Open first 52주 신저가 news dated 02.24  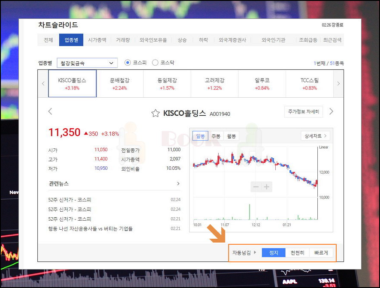point(69,200)
